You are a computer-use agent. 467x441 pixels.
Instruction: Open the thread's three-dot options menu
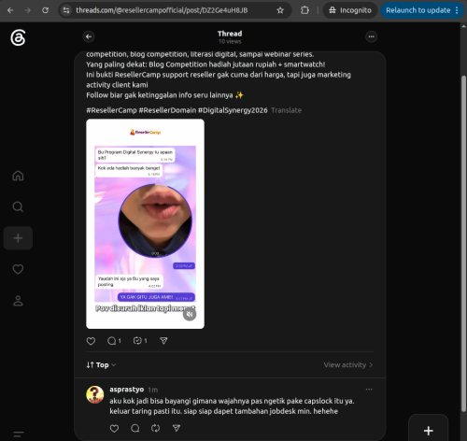371,36
